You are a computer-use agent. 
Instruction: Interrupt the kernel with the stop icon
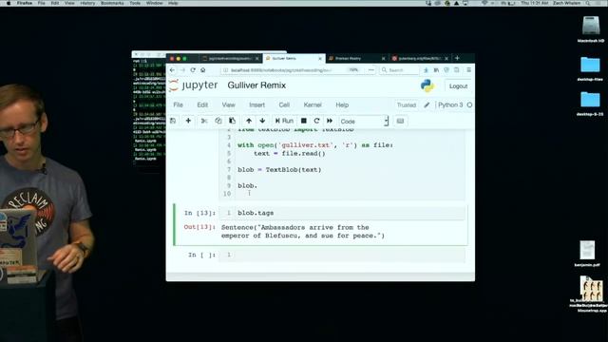[304, 121]
